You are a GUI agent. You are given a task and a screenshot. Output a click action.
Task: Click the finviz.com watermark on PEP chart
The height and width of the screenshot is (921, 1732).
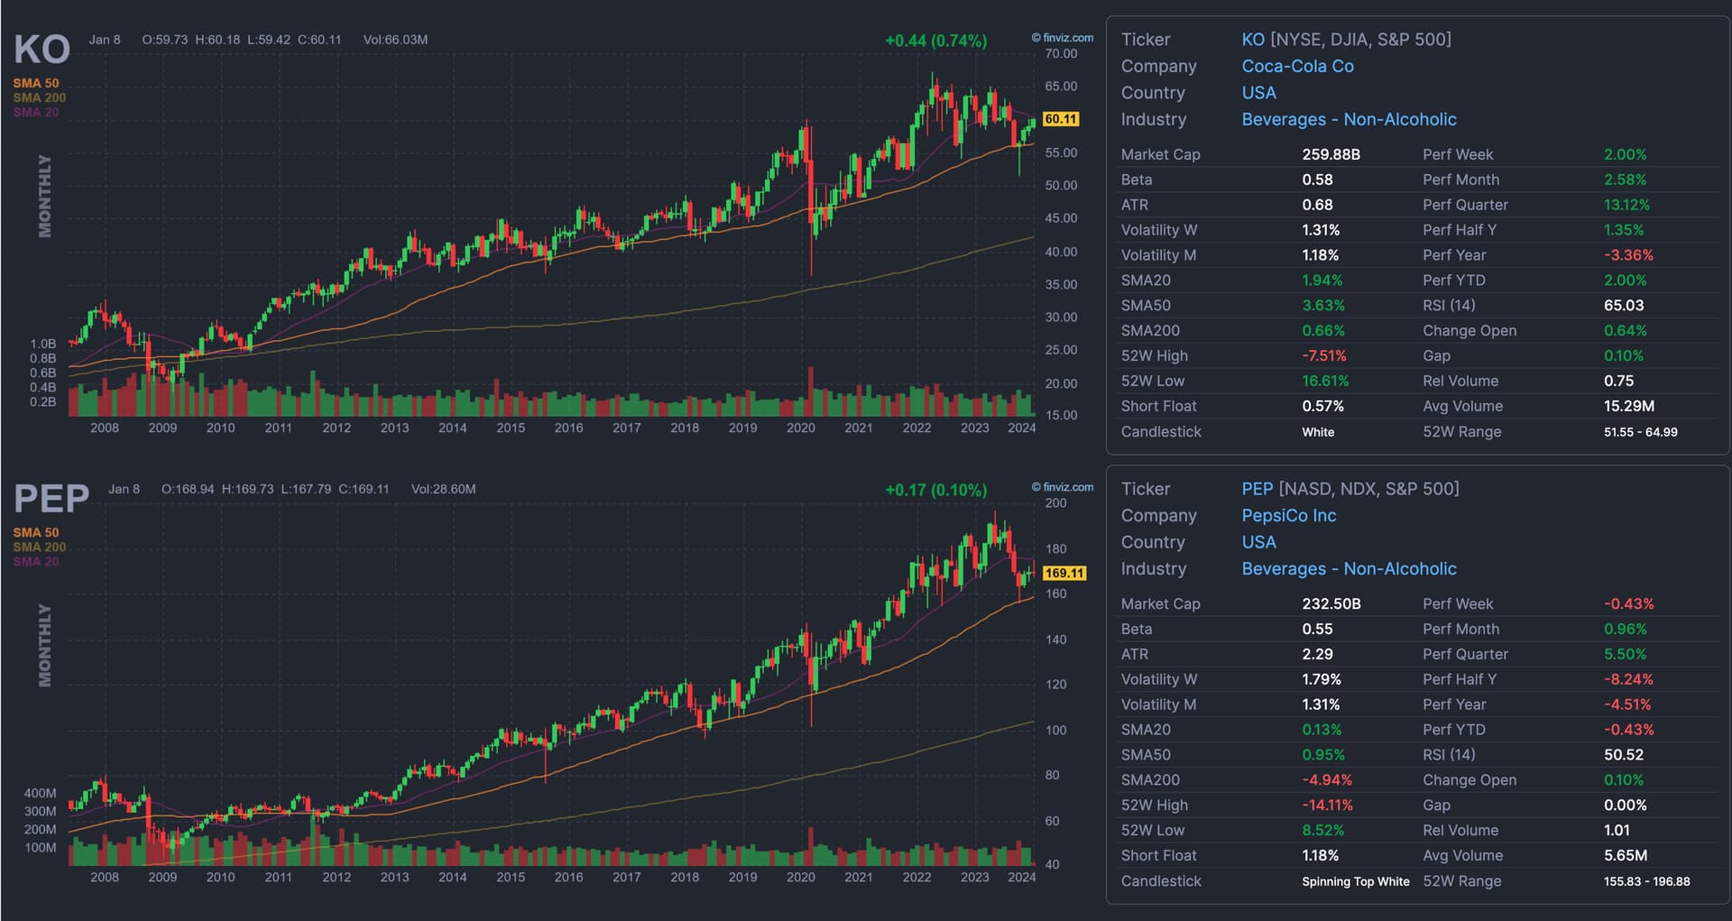click(x=1063, y=487)
